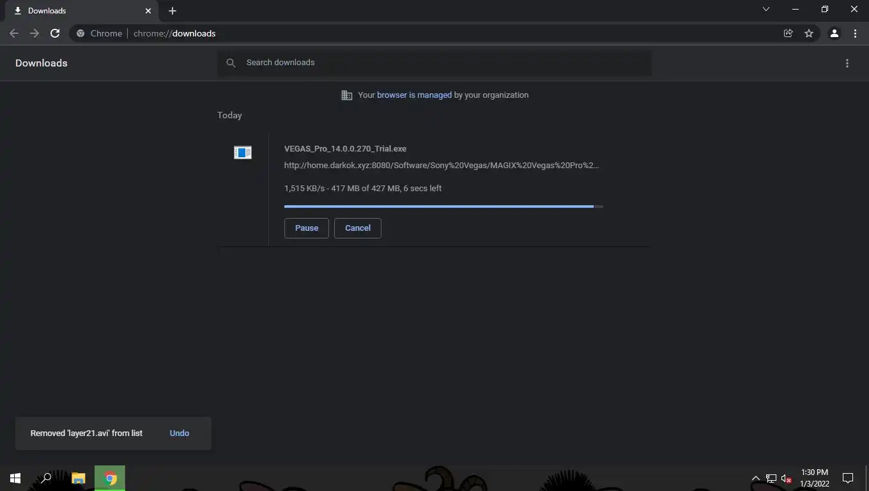Open the darkok.xyz download source link
Screen dimensions: 869x491
[442, 166]
